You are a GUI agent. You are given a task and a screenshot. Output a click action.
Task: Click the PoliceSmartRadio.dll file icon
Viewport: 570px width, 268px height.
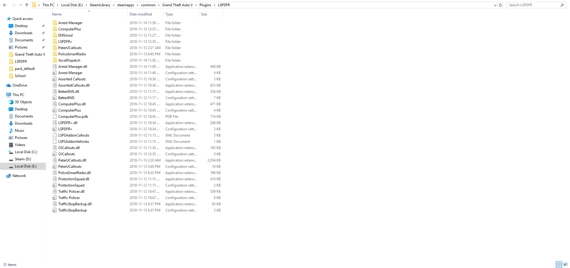[x=55, y=173]
